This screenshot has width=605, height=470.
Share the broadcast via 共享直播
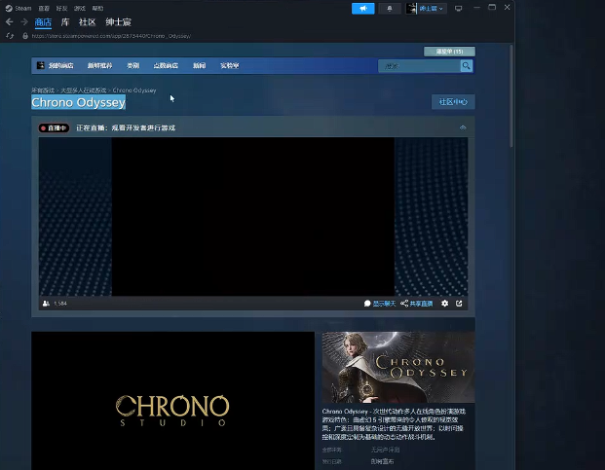point(421,304)
